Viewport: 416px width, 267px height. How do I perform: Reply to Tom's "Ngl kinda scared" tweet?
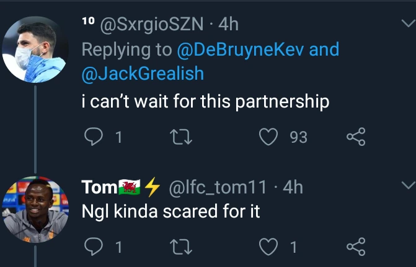94,247
